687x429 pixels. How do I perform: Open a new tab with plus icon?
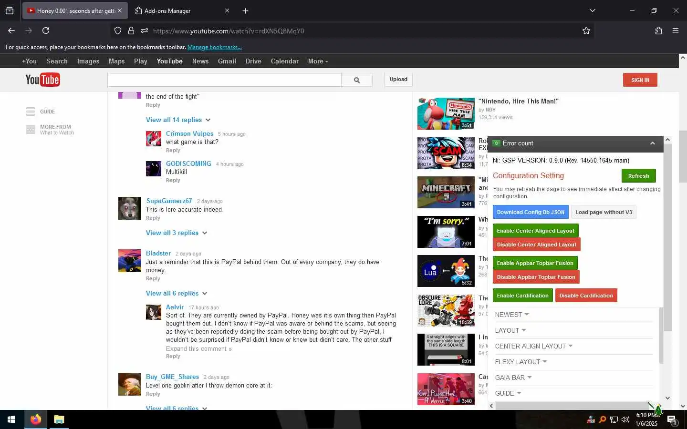tap(245, 10)
